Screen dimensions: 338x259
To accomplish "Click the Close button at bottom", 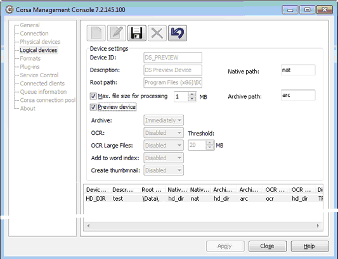I will pos(268,246).
